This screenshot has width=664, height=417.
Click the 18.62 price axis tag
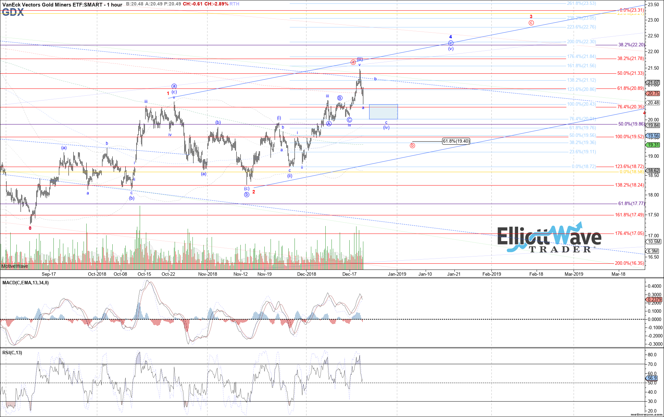653,170
